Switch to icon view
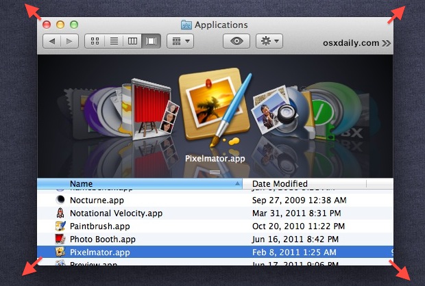This screenshot has height=286, width=425. (95, 41)
